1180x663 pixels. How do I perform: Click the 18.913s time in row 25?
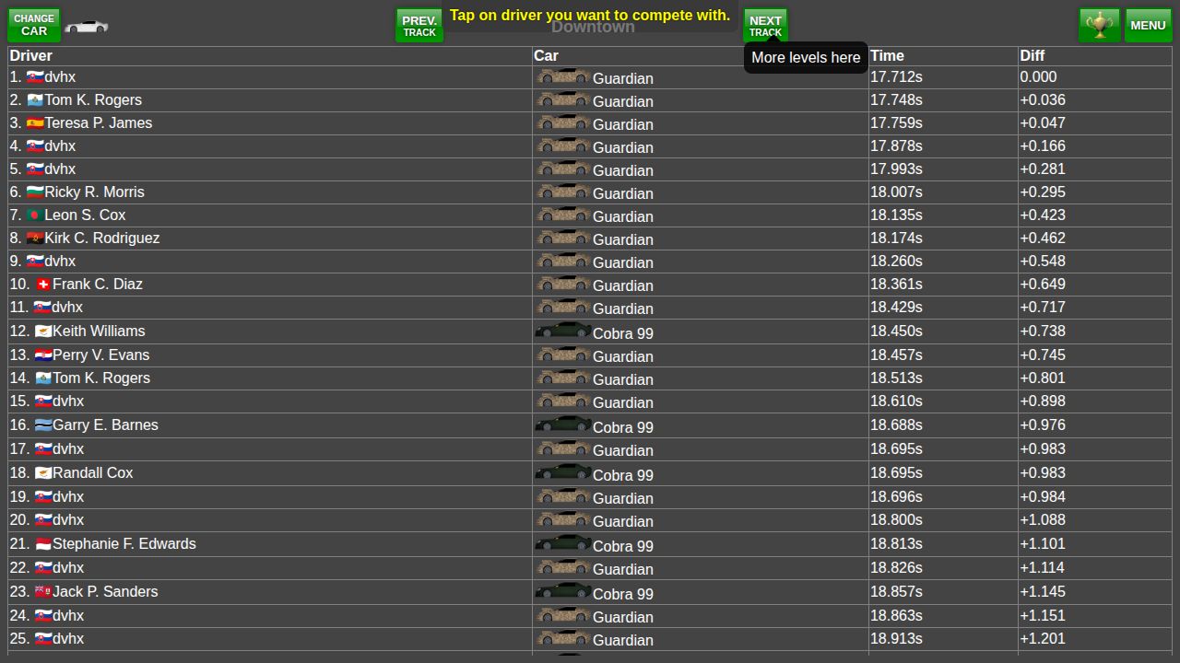pyautogui.click(x=896, y=638)
